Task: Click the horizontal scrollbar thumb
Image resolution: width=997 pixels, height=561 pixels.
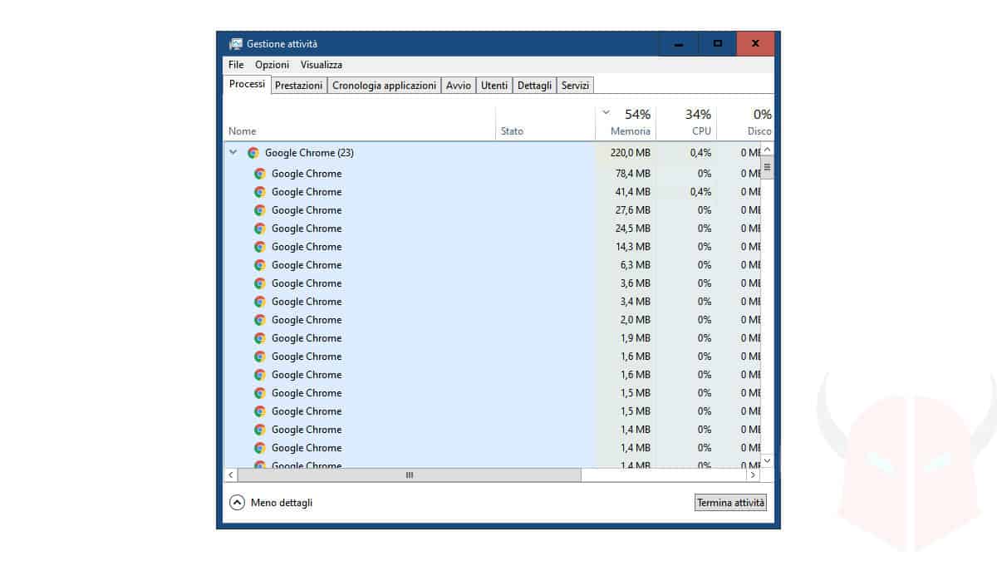Action: pyautogui.click(x=409, y=475)
